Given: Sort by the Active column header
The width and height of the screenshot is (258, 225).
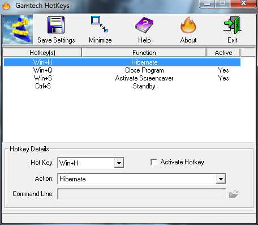Looking at the screenshot, I should coord(223,53).
